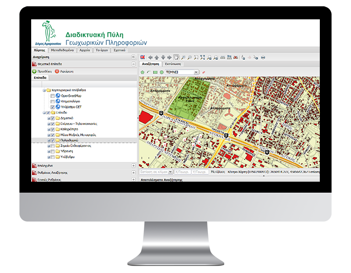Select the zoom out magnifier tool

pos(190,57)
